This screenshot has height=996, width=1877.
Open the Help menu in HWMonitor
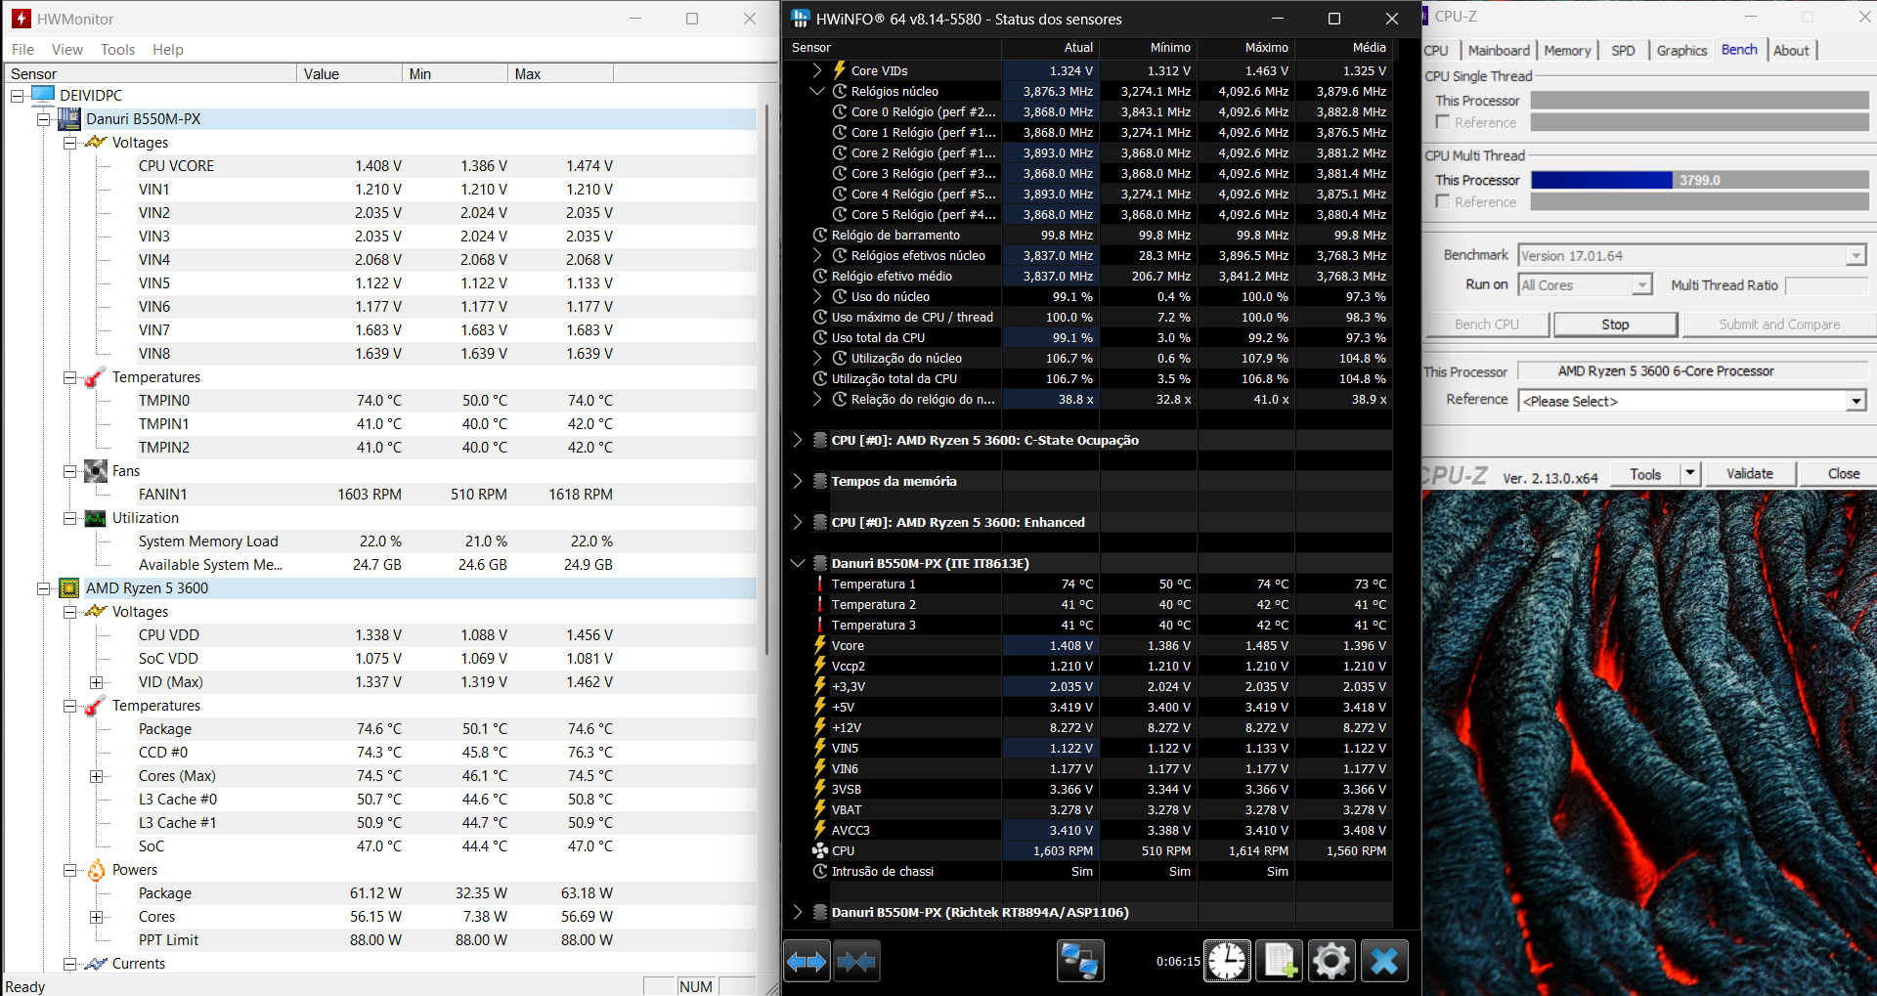(168, 49)
